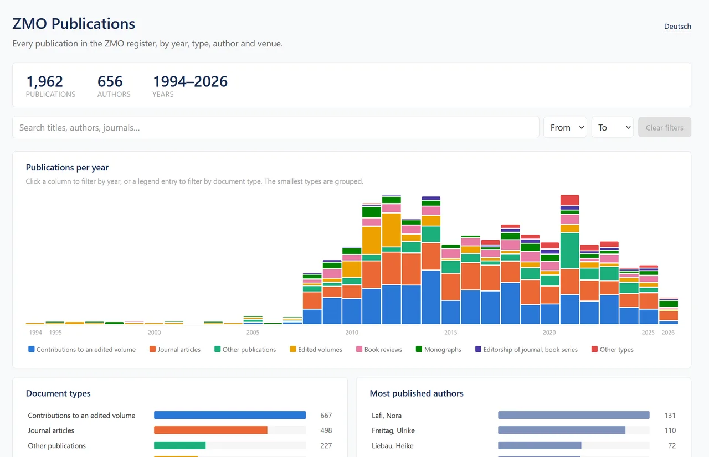Click the 1,962 publications stat
709x457 pixels.
pyautogui.click(x=50, y=86)
